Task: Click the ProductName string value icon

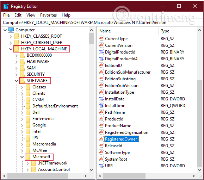Action: coord(101,125)
